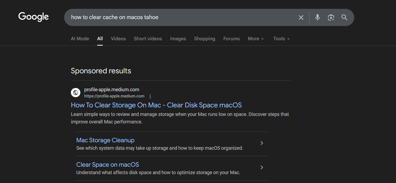Start voice search with microphone icon
The image size is (396, 183).
tap(317, 17)
